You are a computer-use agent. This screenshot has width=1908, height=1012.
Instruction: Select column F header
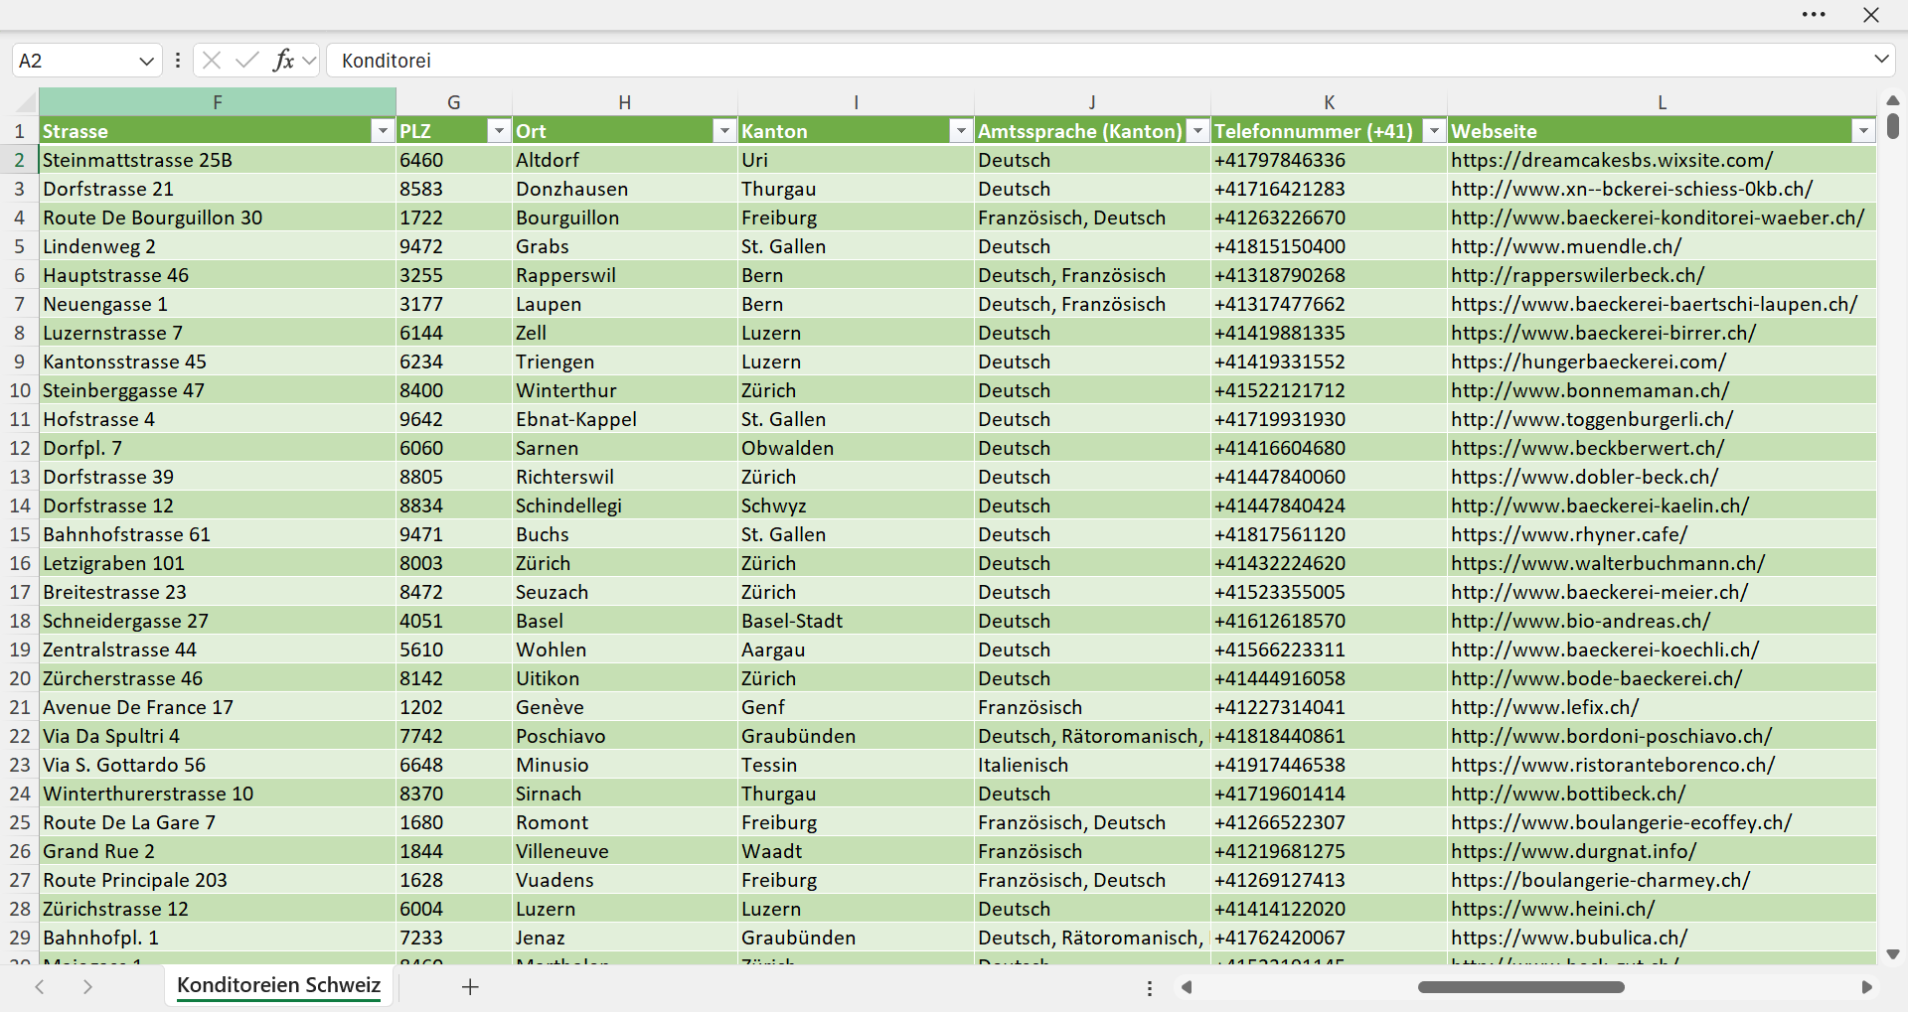coord(218,102)
